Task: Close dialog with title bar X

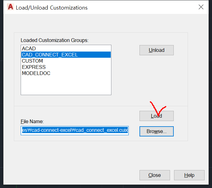Action: 201,7
